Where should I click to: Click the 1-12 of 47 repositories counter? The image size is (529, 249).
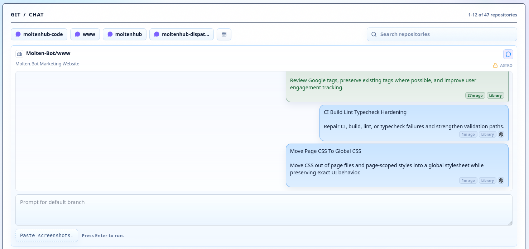[x=492, y=15]
